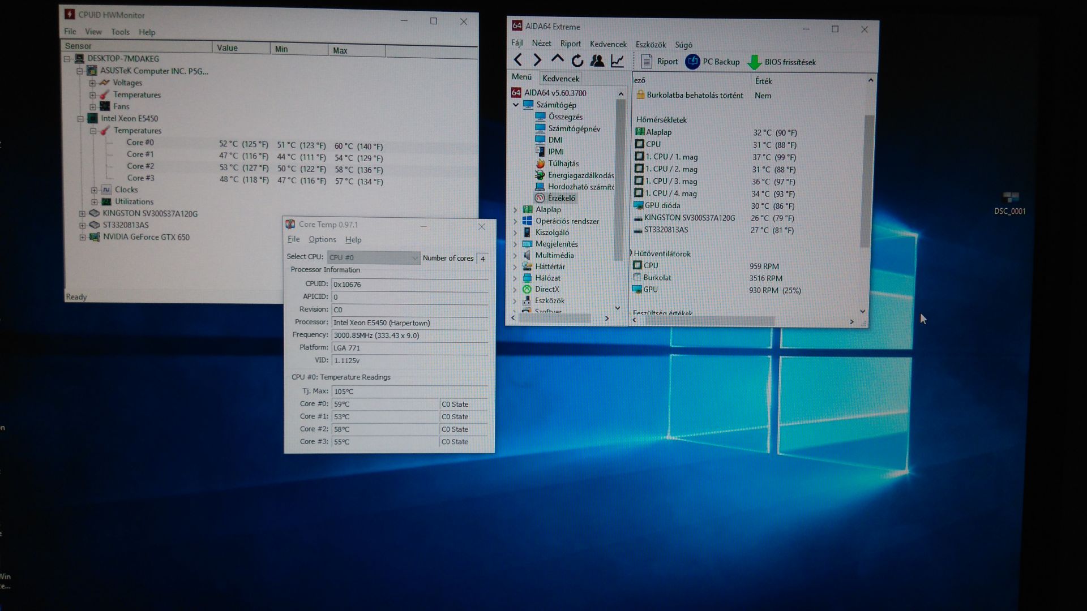The height and width of the screenshot is (611, 1087).
Task: Open View menu in HWMonitor
Action: (x=93, y=32)
